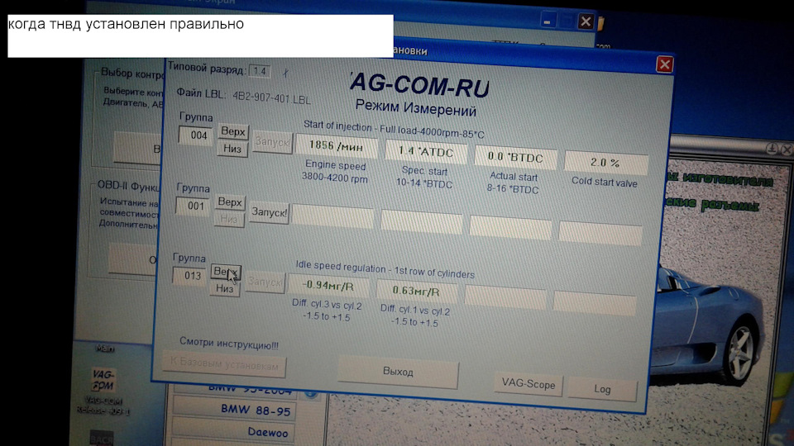Open VAG-Scope

pyautogui.click(x=529, y=384)
